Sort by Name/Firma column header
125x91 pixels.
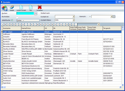point(33,28)
